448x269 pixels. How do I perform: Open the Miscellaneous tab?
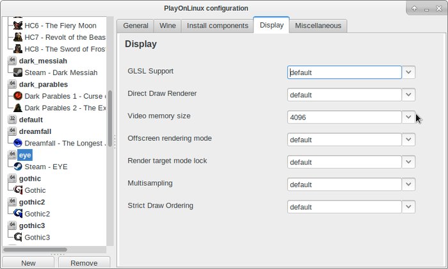[x=318, y=26]
